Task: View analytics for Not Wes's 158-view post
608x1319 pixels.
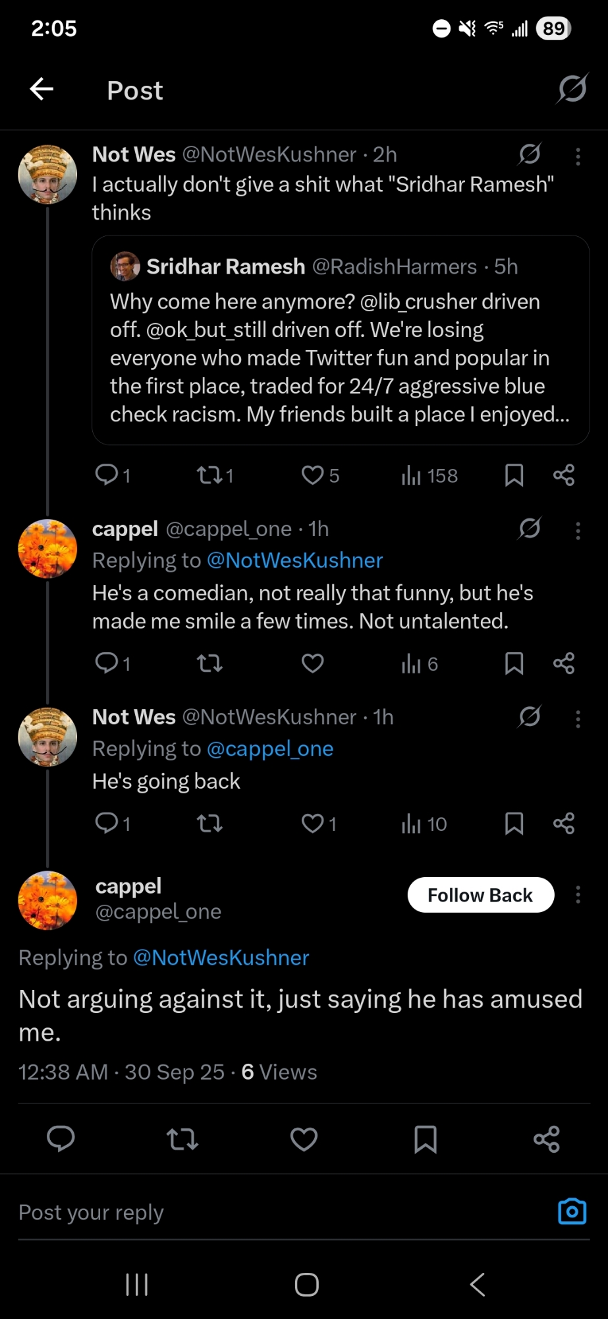Action: pos(429,475)
